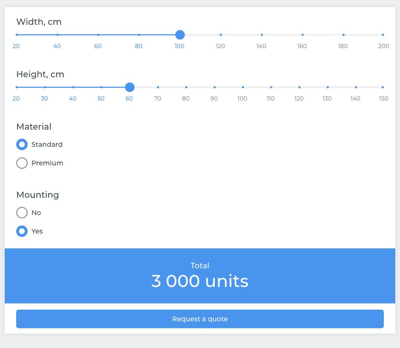Set Width slider to 180 tick

pos(343,35)
